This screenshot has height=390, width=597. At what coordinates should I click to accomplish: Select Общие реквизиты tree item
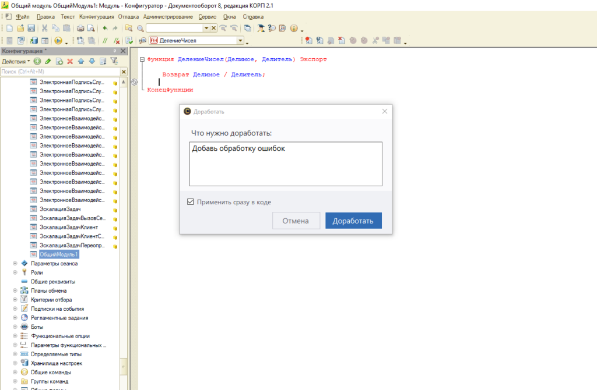[x=53, y=282]
